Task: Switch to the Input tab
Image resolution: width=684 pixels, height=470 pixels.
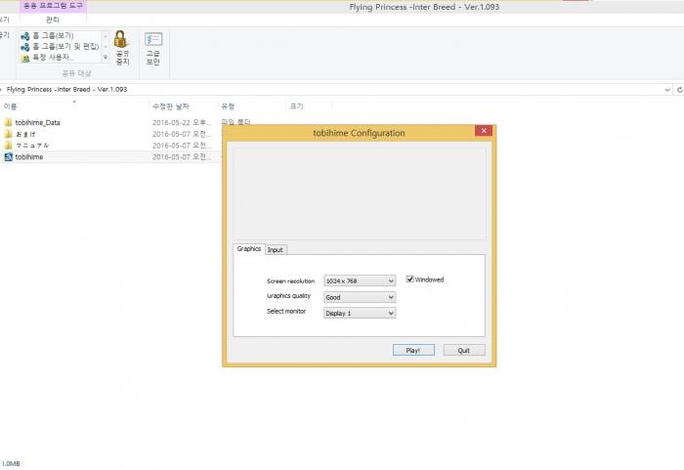Action: click(x=276, y=249)
